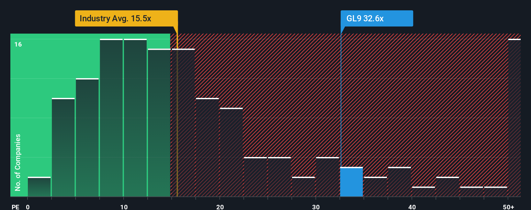Click the bar for PE 12.5 to 15
The height and width of the screenshot is (210, 531).
(159, 123)
